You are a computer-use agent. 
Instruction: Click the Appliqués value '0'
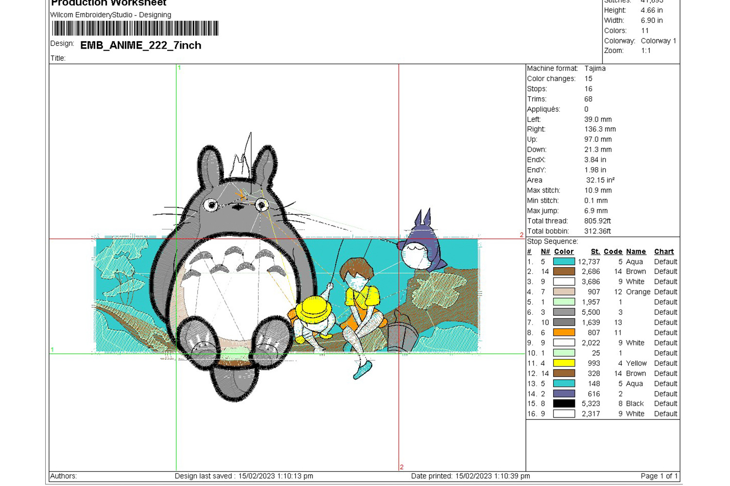(x=586, y=109)
